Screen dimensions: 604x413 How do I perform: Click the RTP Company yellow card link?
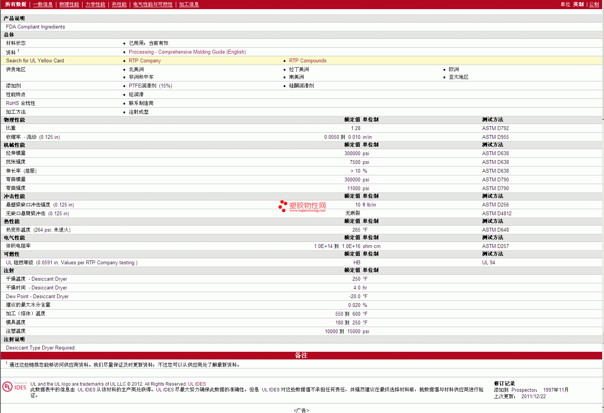(145, 61)
